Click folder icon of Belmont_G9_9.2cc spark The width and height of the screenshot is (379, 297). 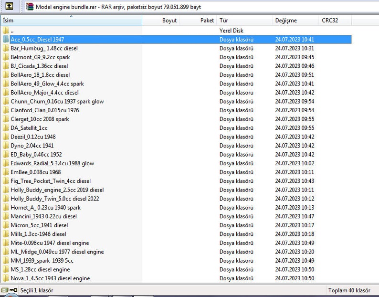click(x=6, y=57)
